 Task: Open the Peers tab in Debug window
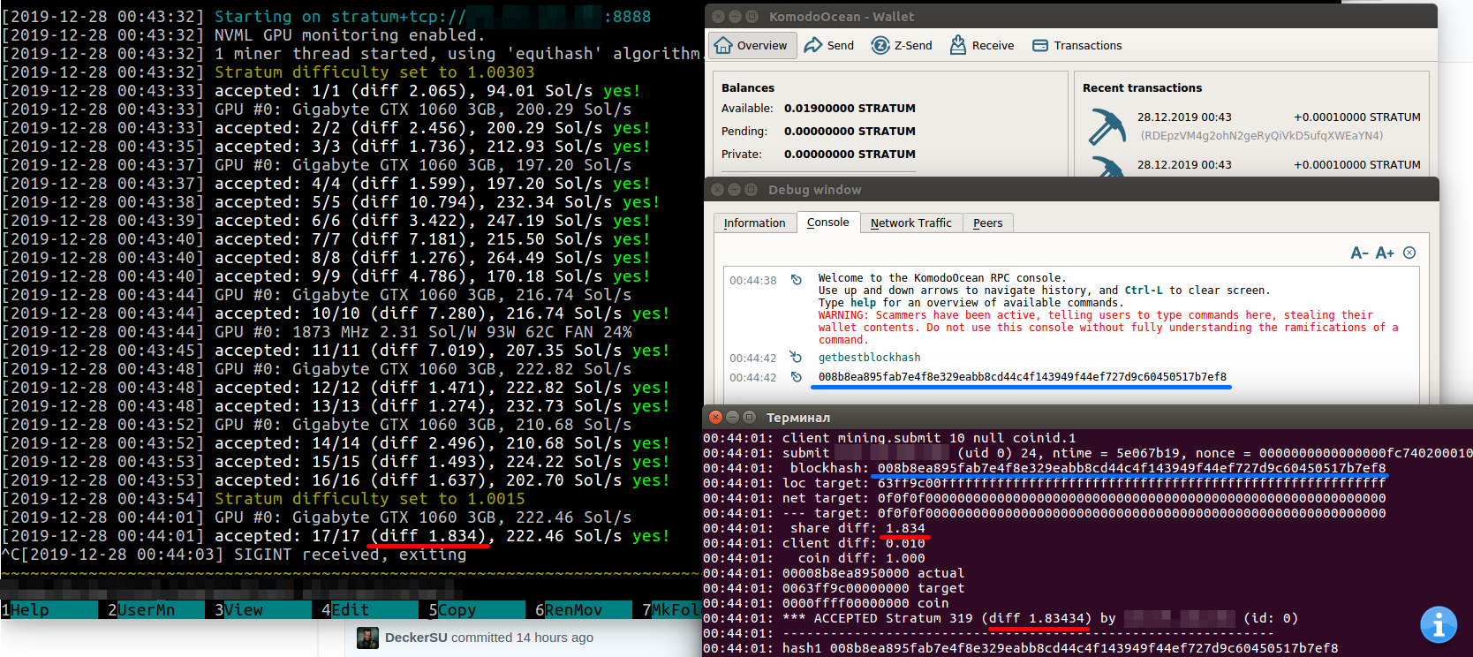(987, 223)
